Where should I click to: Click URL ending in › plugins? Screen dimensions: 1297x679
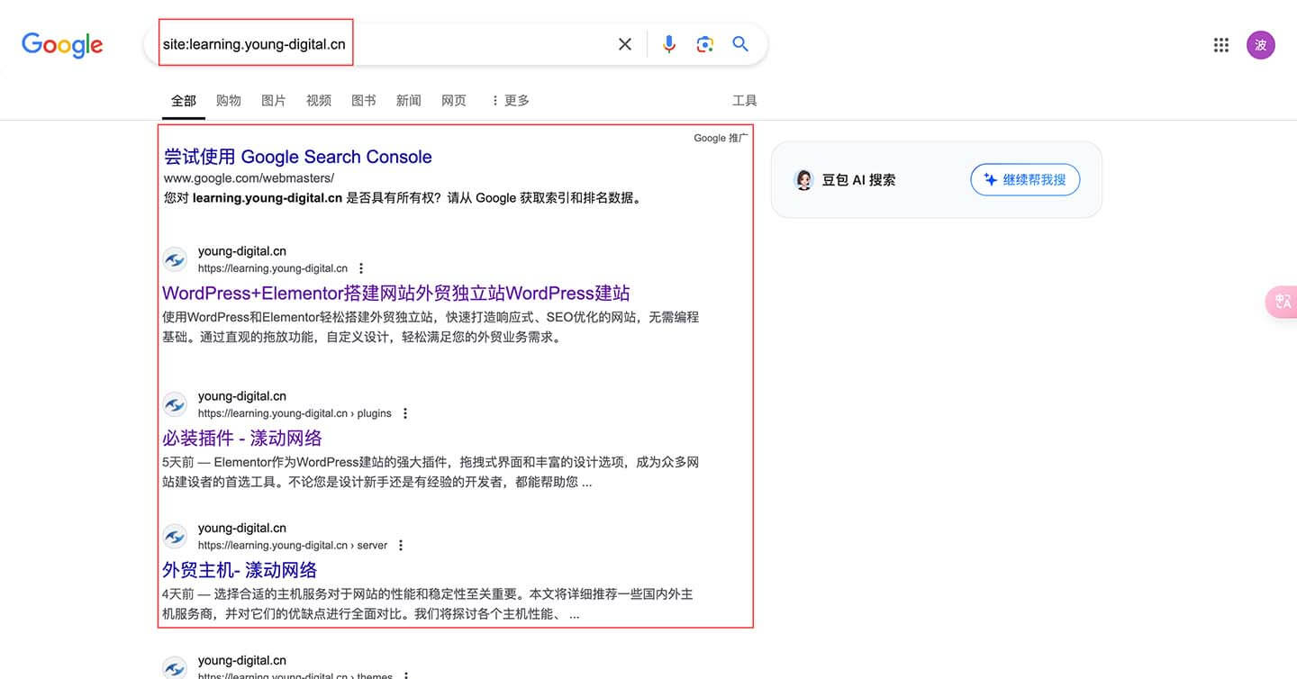coord(295,413)
